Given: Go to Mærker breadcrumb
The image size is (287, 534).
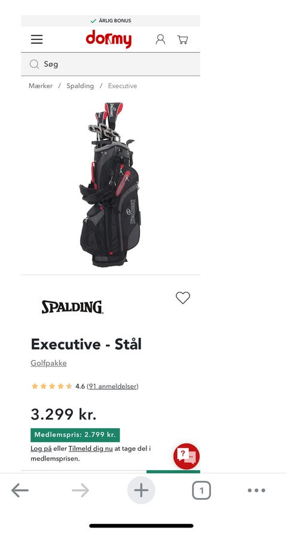Looking at the screenshot, I should coord(41,86).
